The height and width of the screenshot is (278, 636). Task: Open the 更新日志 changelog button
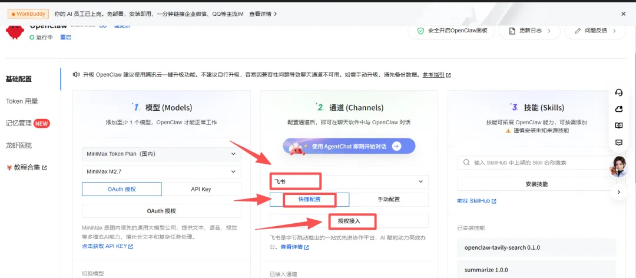(530, 31)
